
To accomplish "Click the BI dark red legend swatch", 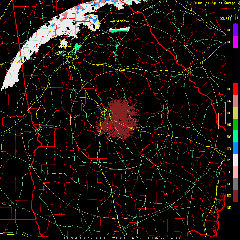I will coord(235,196).
